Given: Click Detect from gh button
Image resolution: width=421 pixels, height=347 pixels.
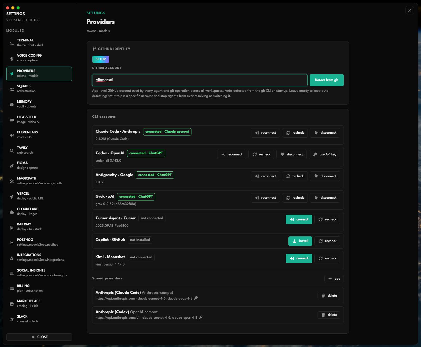Looking at the screenshot, I should click(326, 80).
